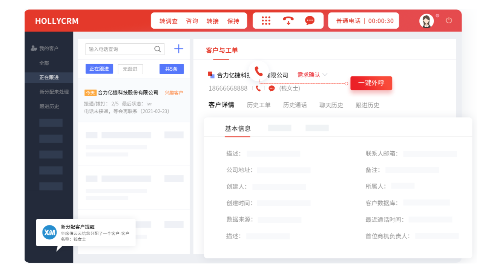The height and width of the screenshot is (268, 491).
Task: Filter by 正在跟进 button in list
Action: click(x=99, y=69)
